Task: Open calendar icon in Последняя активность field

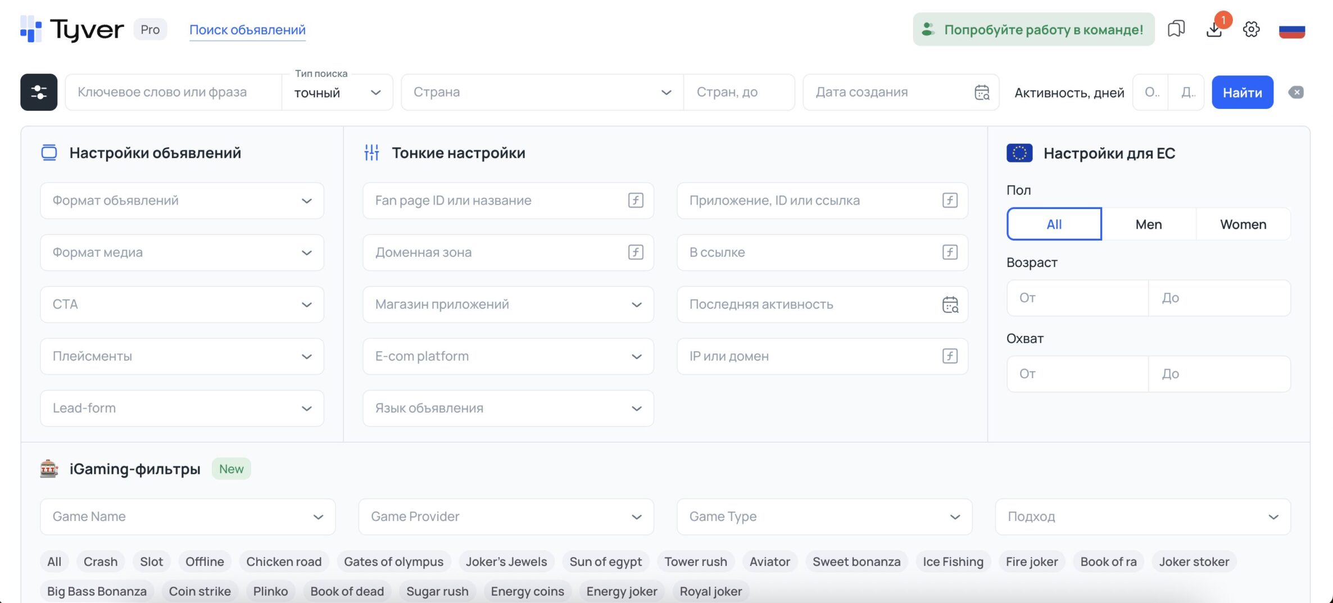Action: 950,305
